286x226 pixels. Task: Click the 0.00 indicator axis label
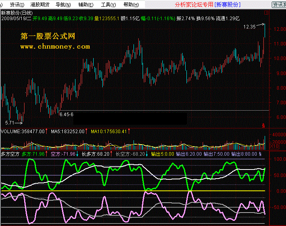coord(281,191)
